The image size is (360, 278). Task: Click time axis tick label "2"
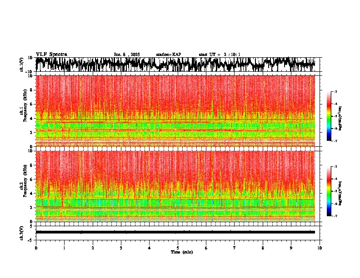(x=93, y=248)
